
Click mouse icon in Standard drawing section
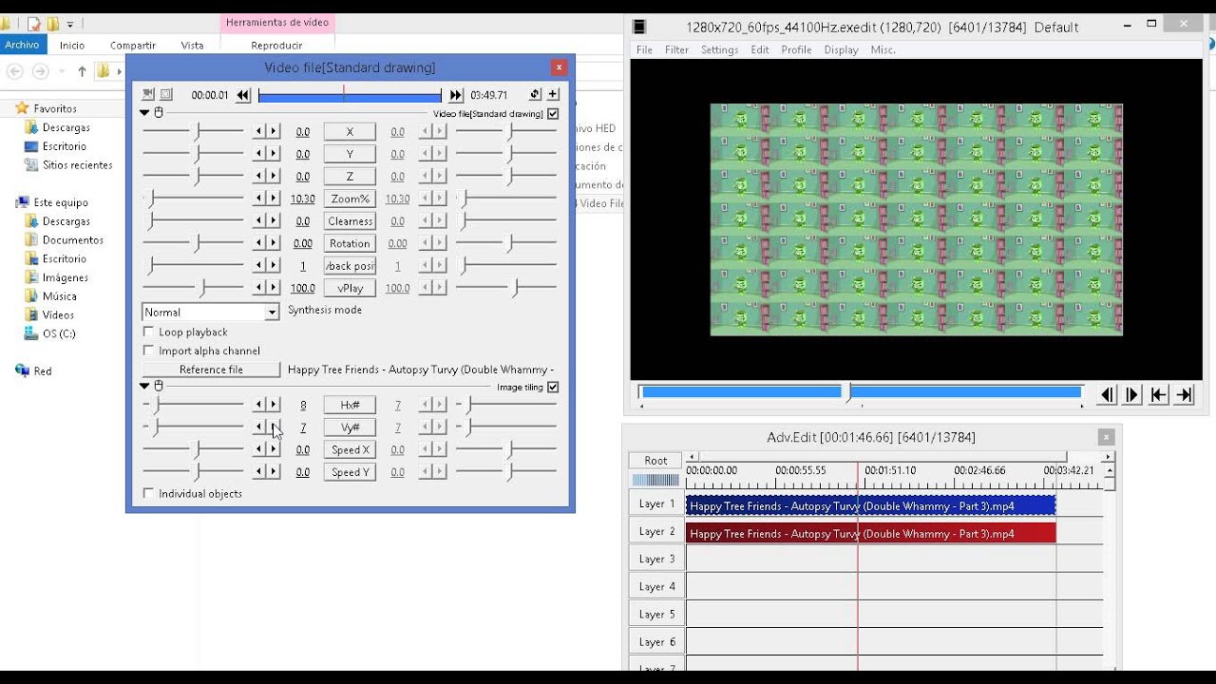tap(159, 112)
